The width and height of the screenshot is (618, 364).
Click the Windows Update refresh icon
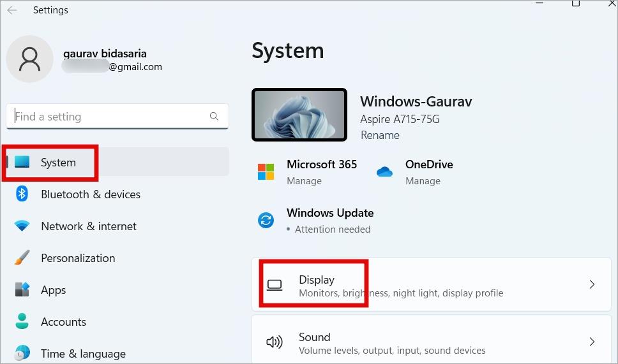pyautogui.click(x=266, y=220)
